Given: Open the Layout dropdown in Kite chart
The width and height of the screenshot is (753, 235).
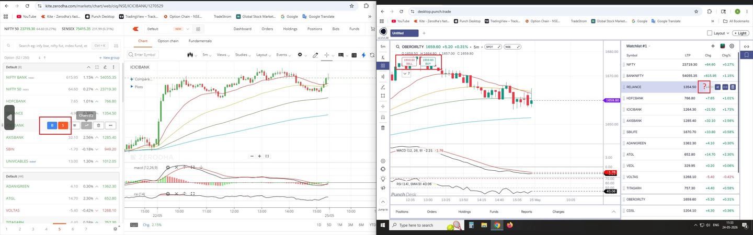Looking at the screenshot, I should (263, 55).
